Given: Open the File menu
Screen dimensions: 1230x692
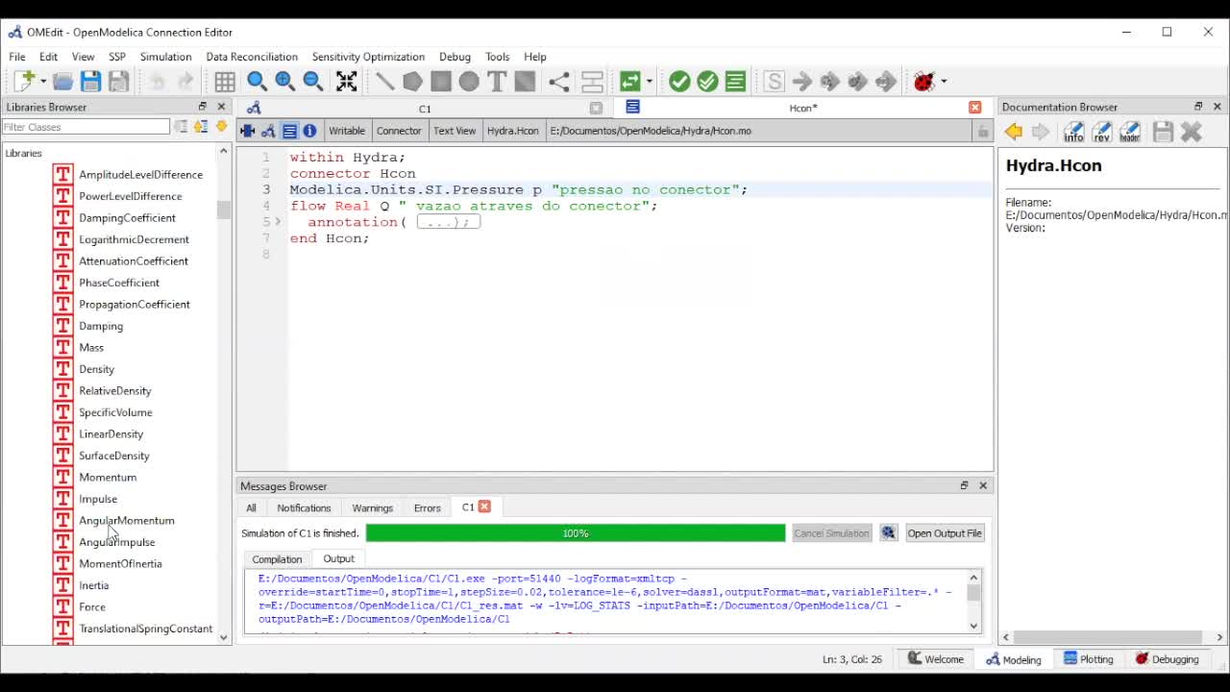Looking at the screenshot, I should pyautogui.click(x=17, y=57).
